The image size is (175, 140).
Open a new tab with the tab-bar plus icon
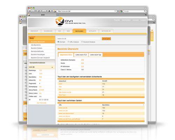click(x=58, y=15)
